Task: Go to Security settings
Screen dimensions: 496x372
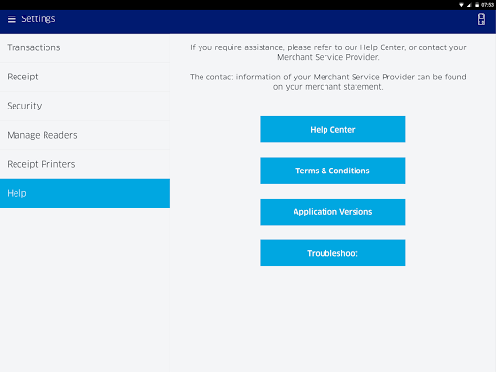Action: (84, 106)
